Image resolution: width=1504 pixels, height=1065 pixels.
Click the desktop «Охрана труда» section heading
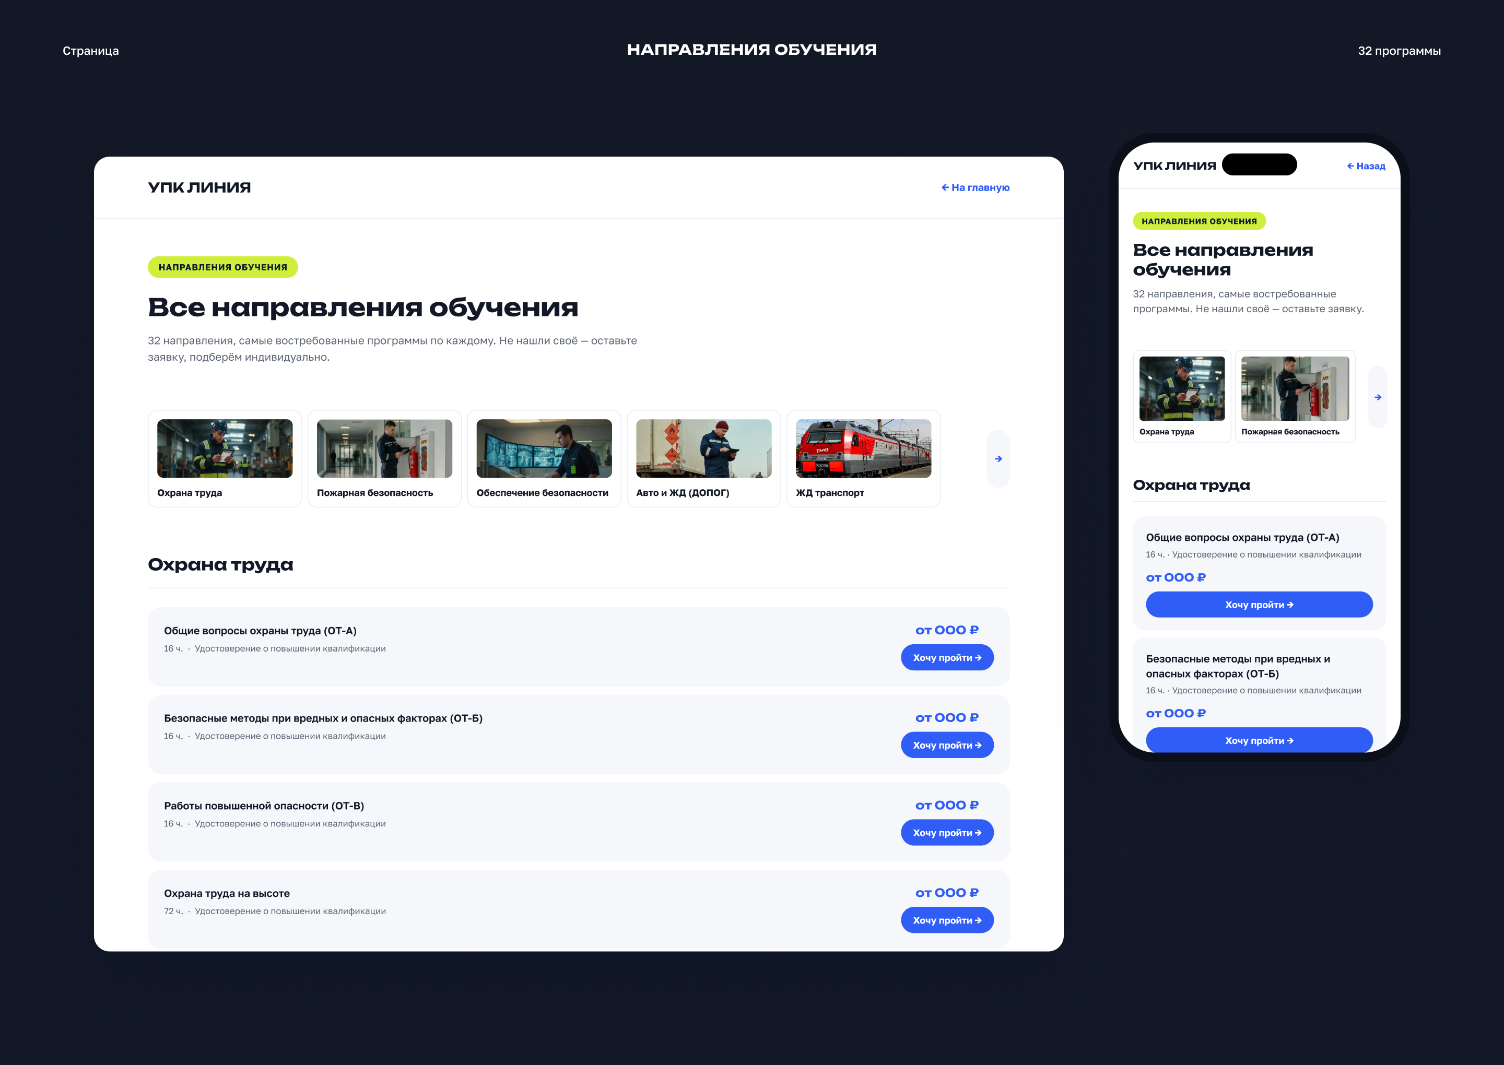click(220, 565)
